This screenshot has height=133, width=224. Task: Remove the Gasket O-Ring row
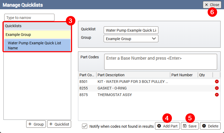point(217,88)
